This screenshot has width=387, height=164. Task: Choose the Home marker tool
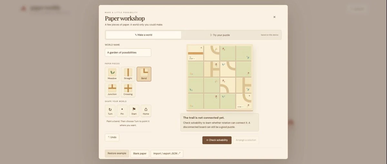point(146,111)
